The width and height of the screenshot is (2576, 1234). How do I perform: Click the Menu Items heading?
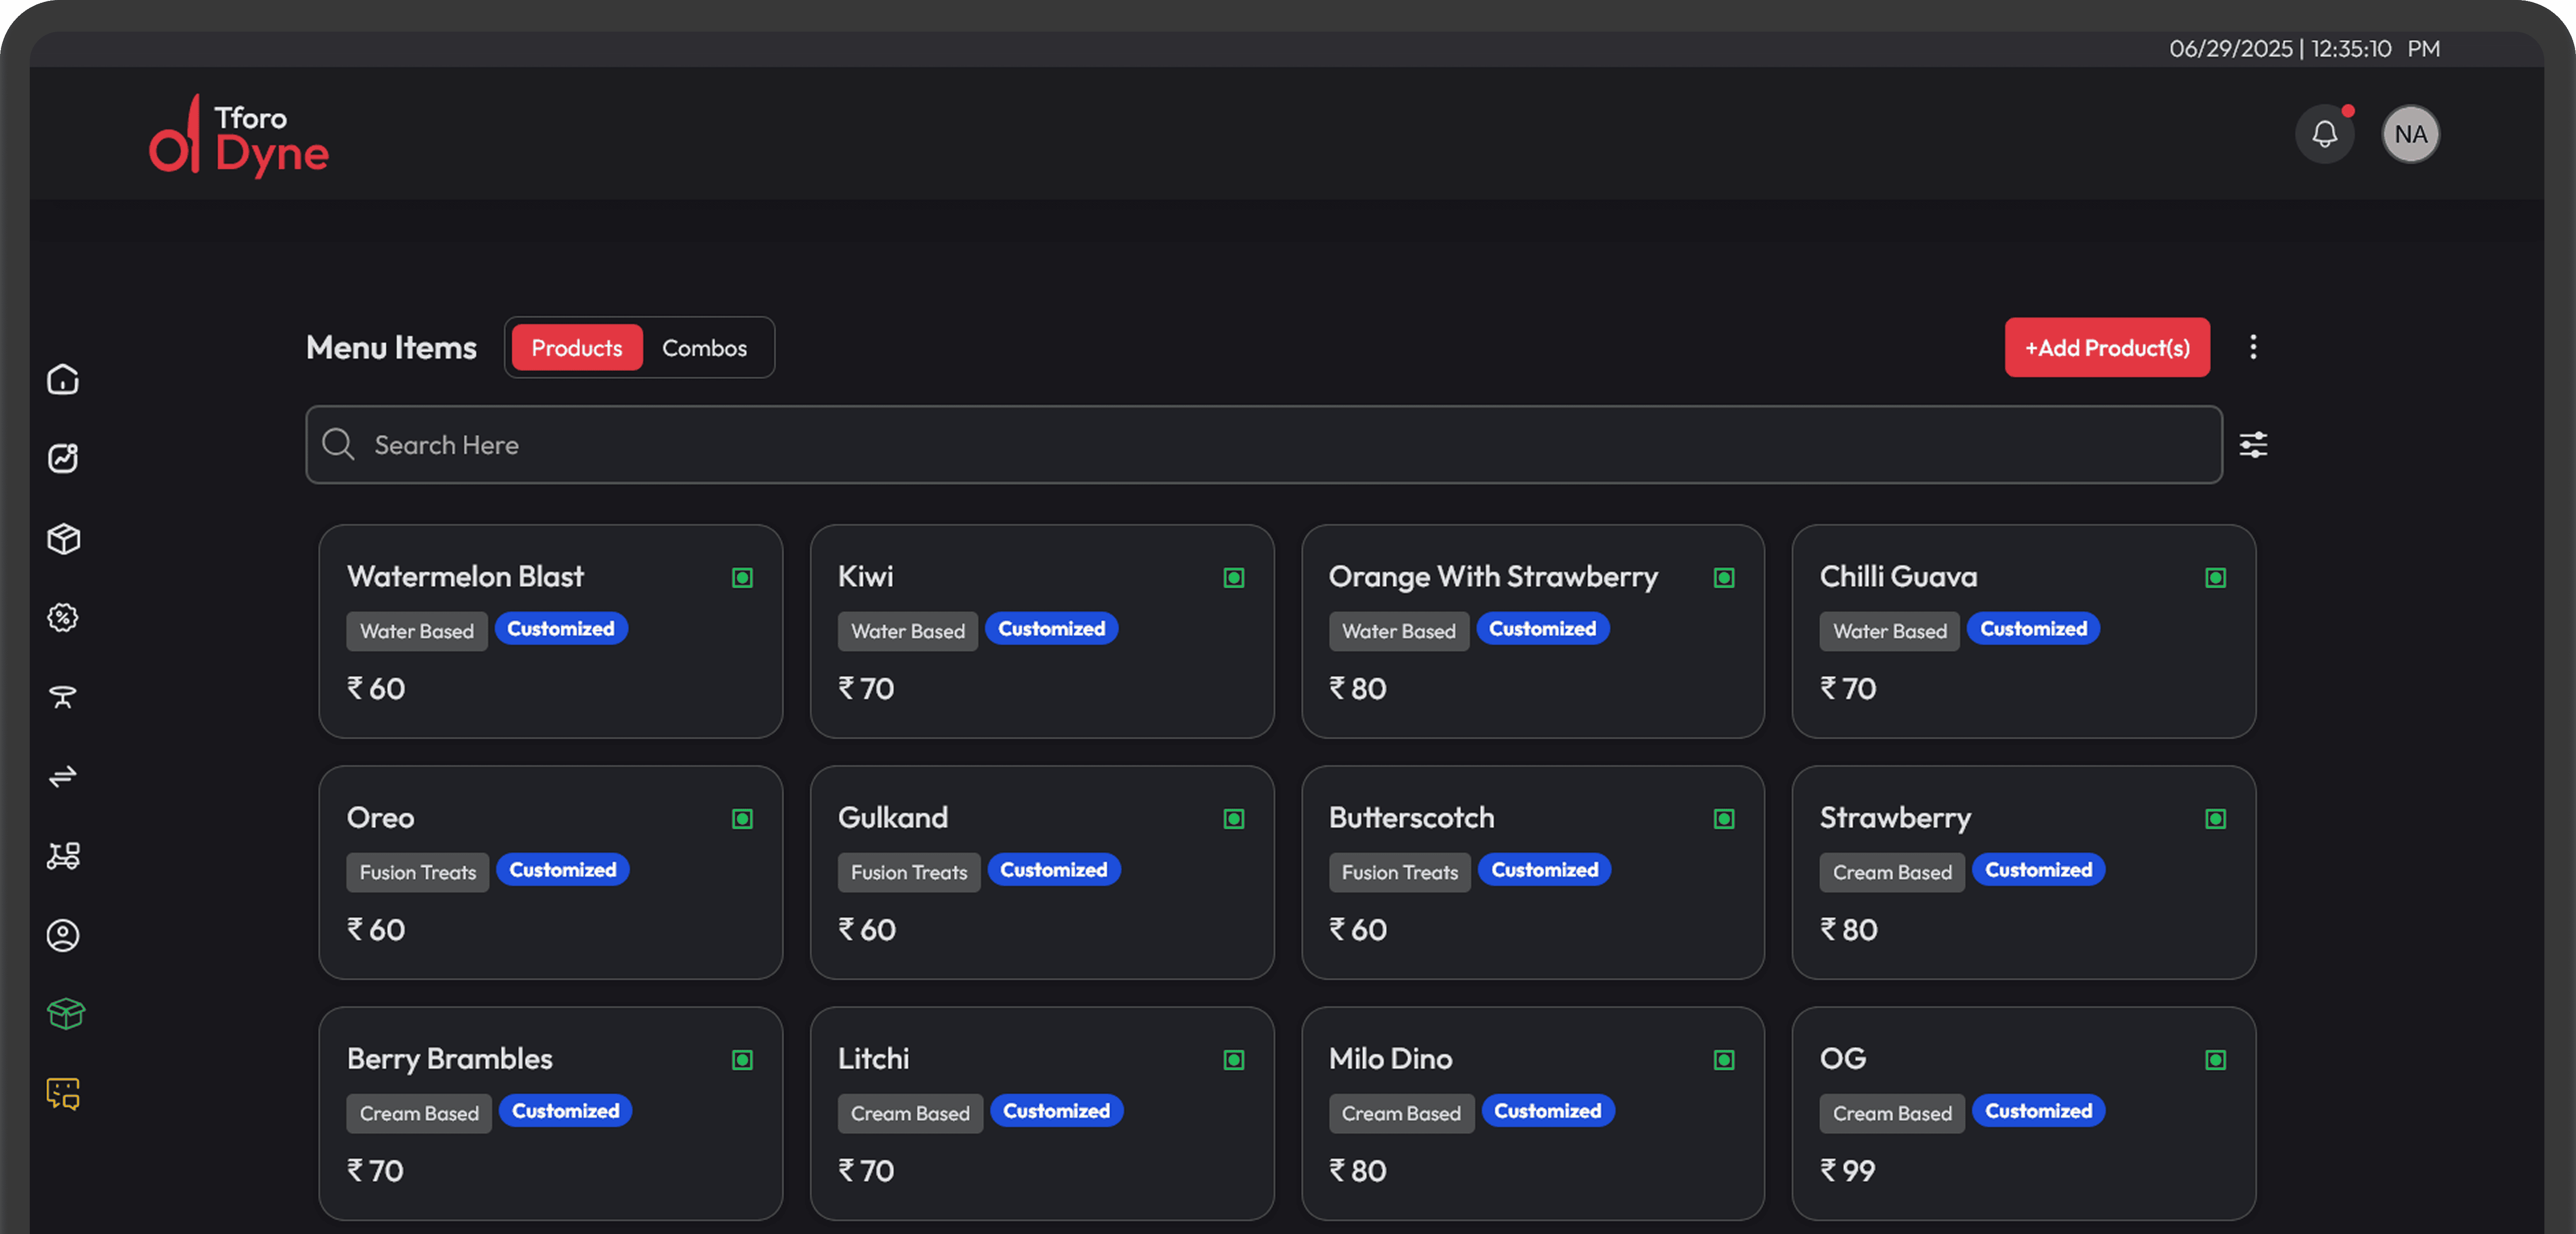pos(392,347)
